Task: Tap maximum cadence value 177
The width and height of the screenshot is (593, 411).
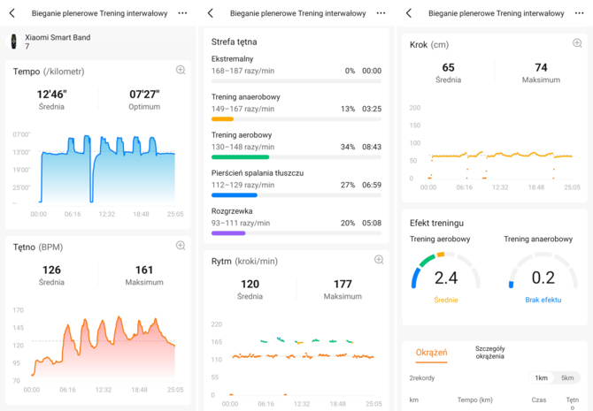Action: point(343,284)
